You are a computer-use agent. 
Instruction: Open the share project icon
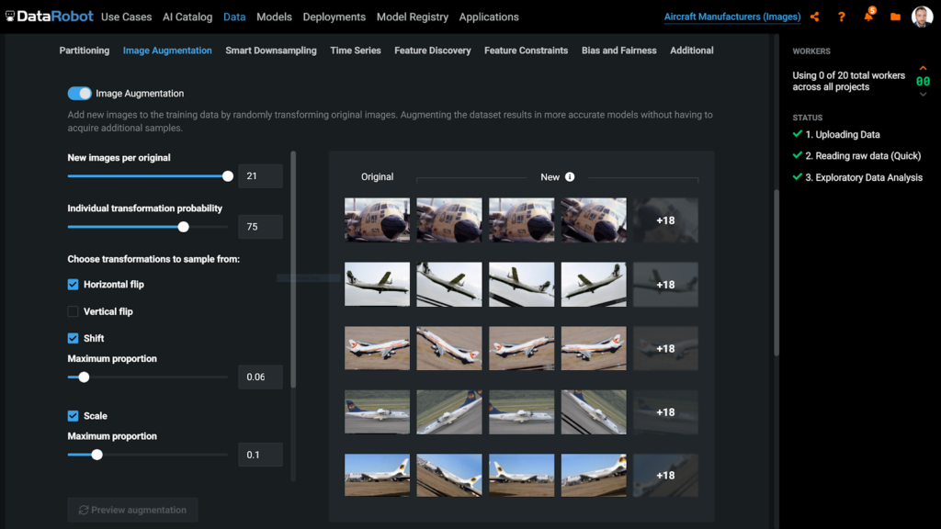click(815, 17)
